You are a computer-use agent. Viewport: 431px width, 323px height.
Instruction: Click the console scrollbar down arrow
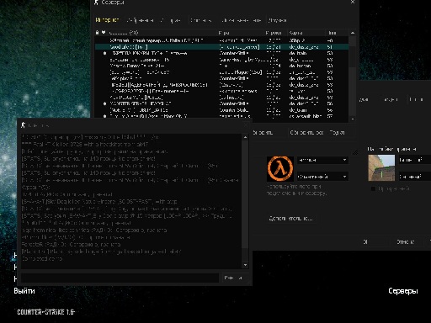click(x=245, y=265)
